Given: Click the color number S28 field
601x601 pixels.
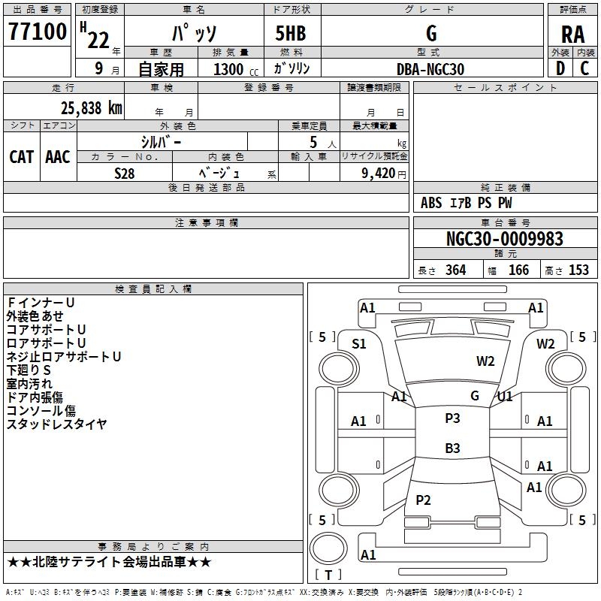Looking at the screenshot, I should click(125, 173).
